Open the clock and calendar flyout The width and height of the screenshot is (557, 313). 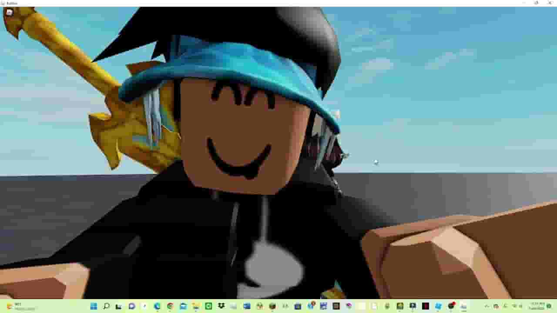538,306
